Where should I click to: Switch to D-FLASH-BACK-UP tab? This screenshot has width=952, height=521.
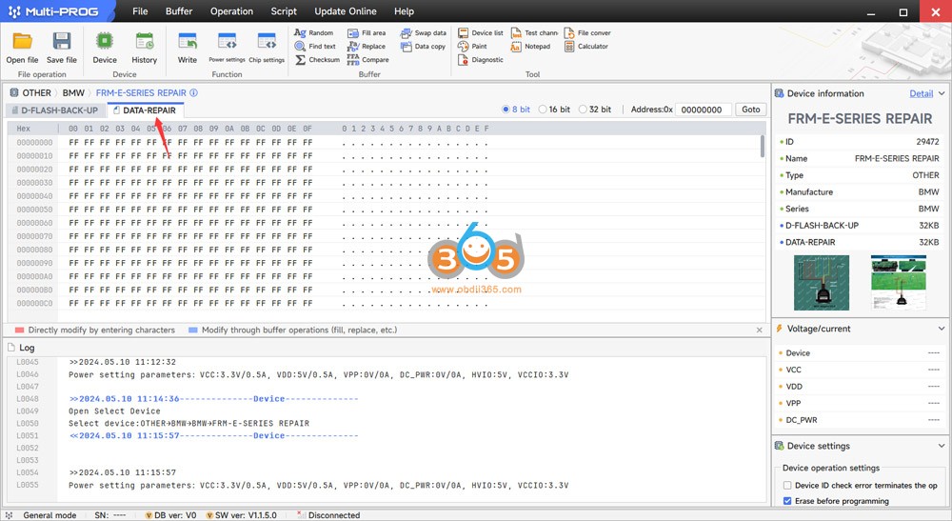(55, 110)
